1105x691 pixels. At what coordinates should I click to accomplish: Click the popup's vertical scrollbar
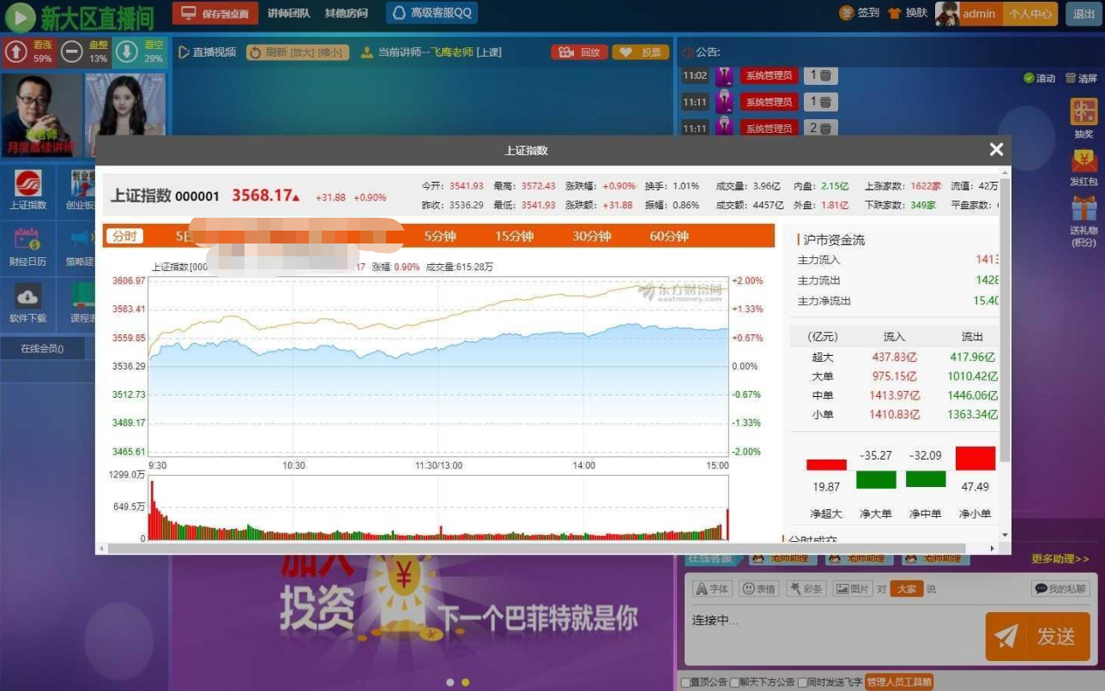point(1005,321)
